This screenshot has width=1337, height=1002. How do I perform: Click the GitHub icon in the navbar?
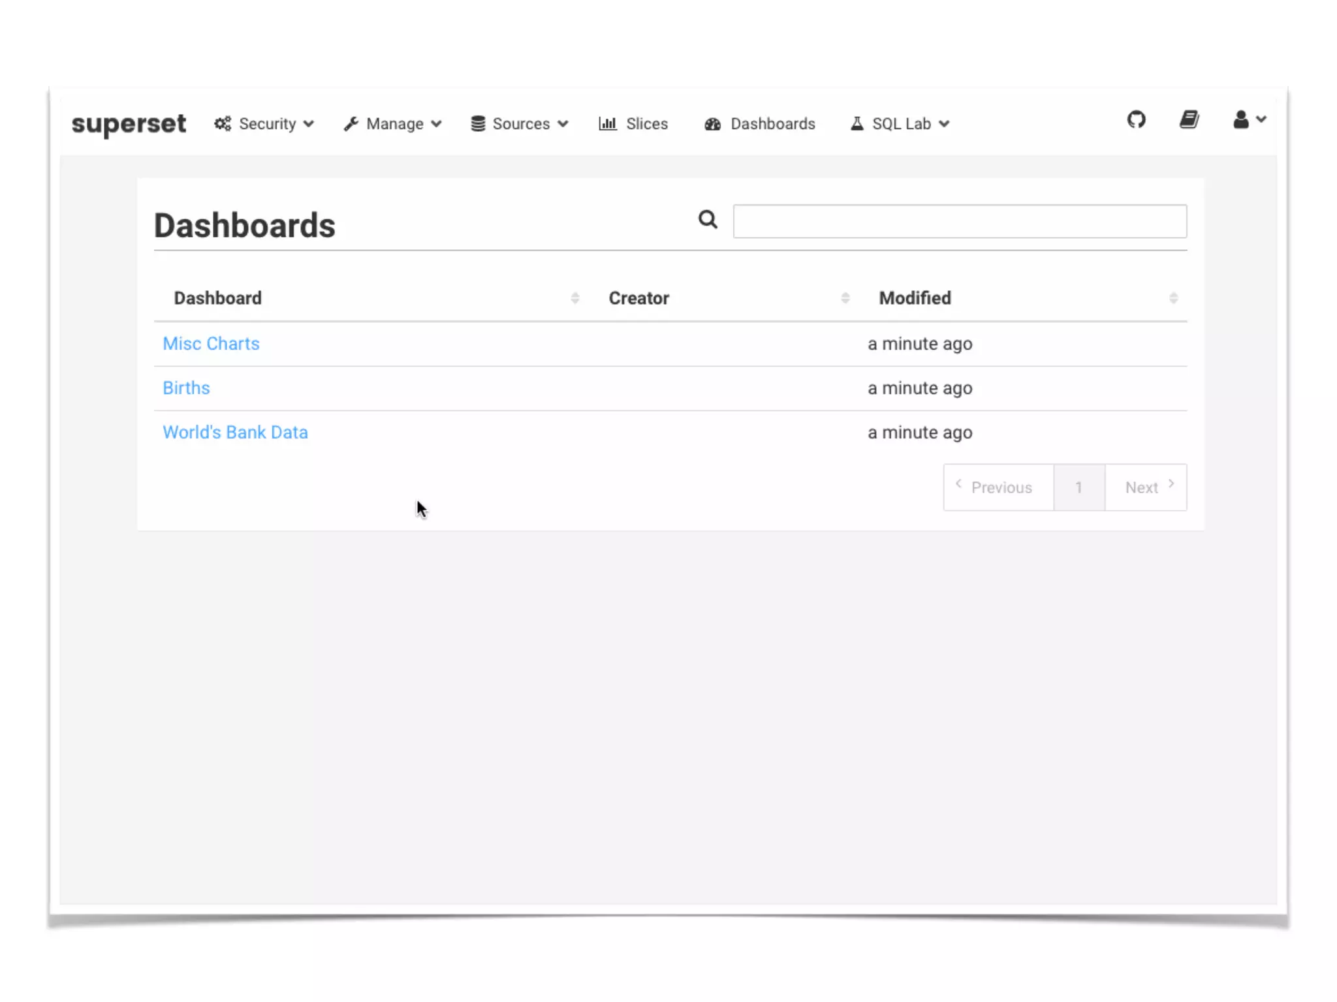pos(1136,120)
